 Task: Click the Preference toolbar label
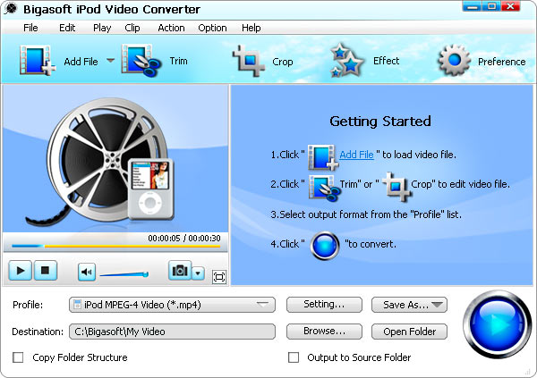501,62
